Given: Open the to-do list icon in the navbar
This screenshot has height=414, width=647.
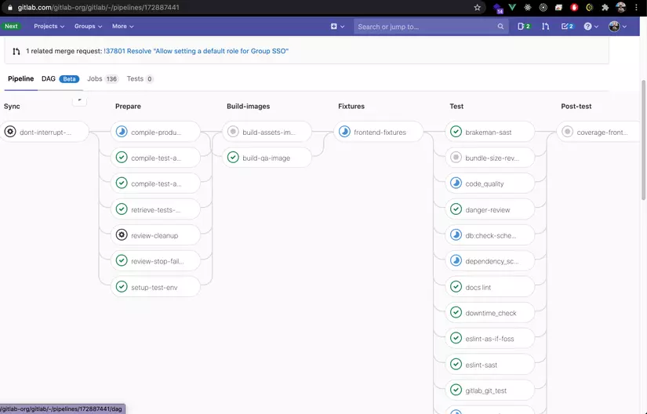Looking at the screenshot, I should coord(567,27).
